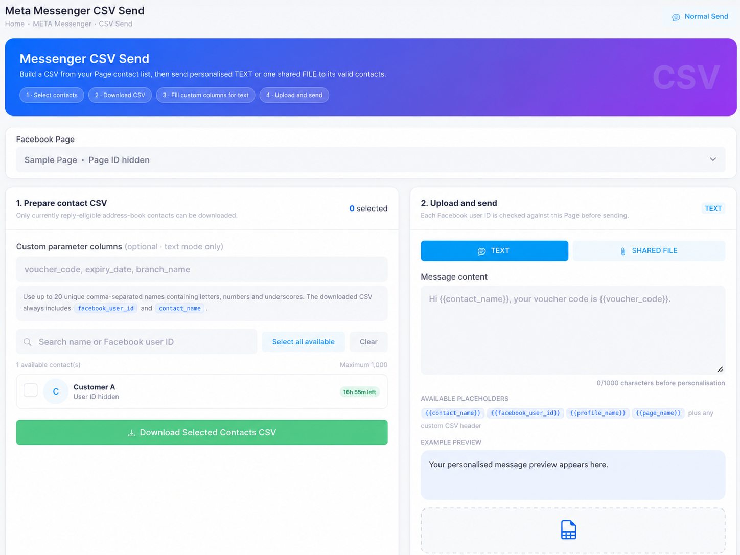Viewport: 740px width, 555px height.
Task: Insert the {{profile_name}} placeholder chip
Action: pos(597,413)
